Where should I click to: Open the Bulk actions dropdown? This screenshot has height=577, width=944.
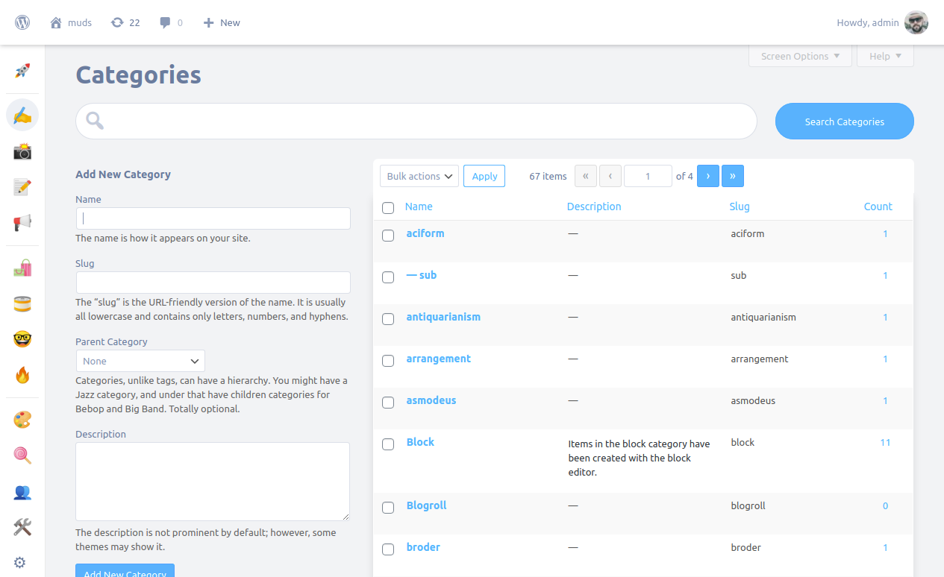[419, 176]
